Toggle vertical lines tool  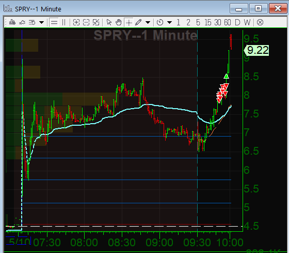64,23
